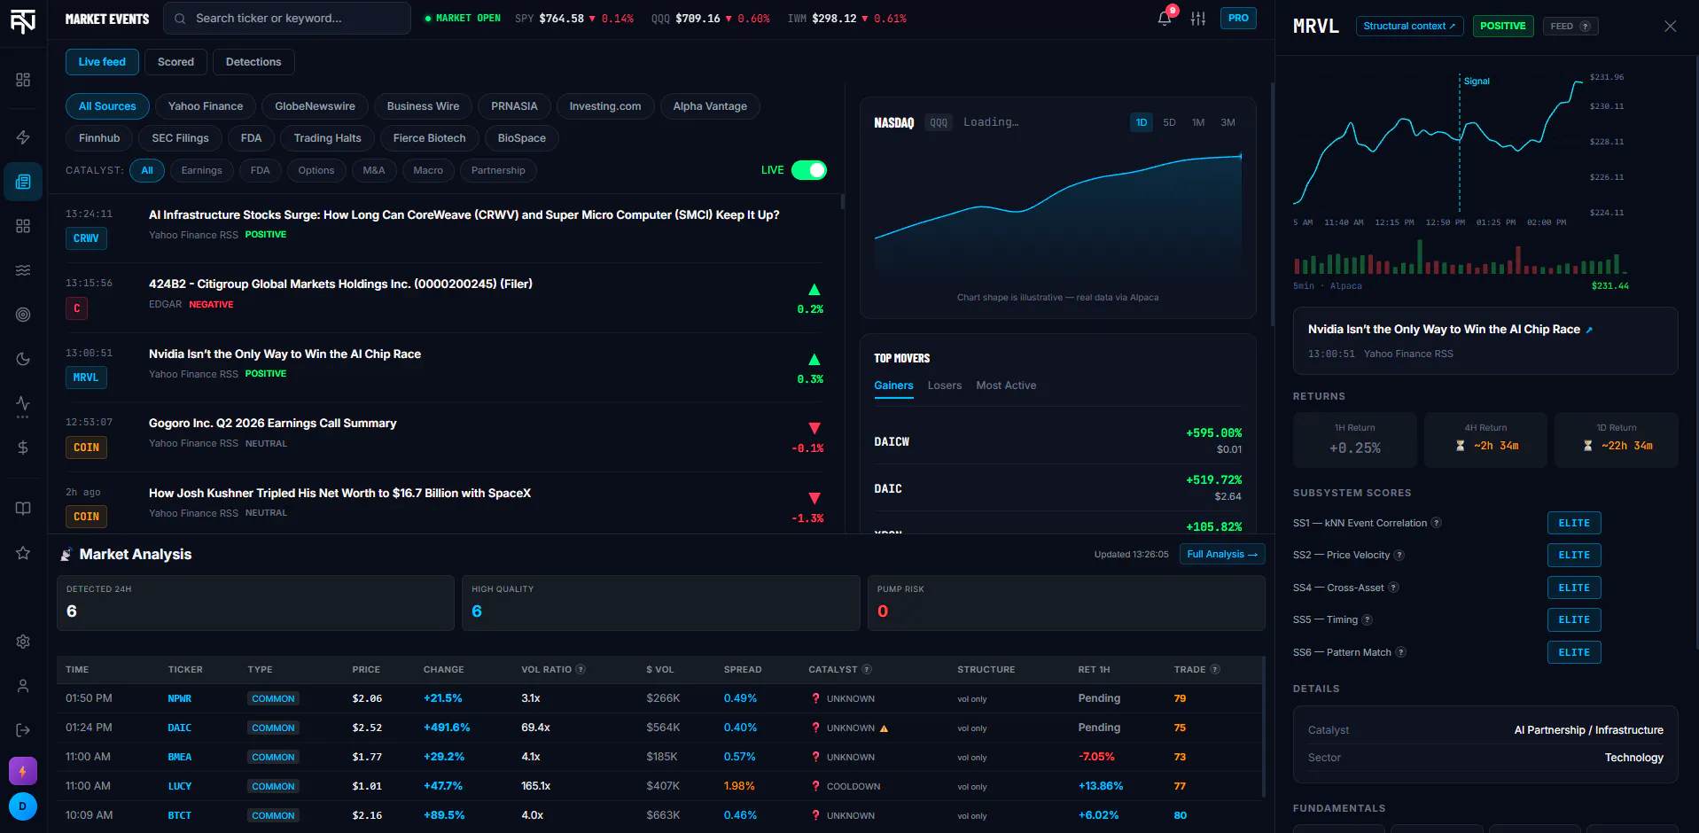Filter sources by SEC Filings
The image size is (1699, 833).
pyautogui.click(x=180, y=138)
